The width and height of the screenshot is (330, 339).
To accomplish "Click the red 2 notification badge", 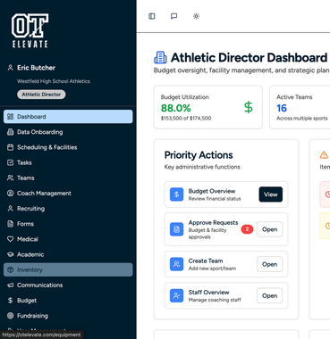I will [247, 229].
